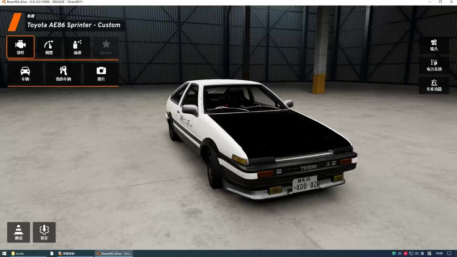
Task: Expand the 电力系统 electrics panel
Action: click(x=434, y=66)
